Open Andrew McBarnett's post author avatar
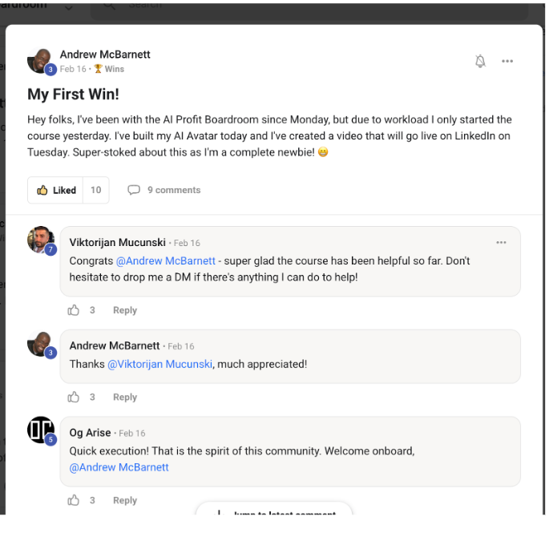This screenshot has height=537, width=557. click(x=40, y=61)
